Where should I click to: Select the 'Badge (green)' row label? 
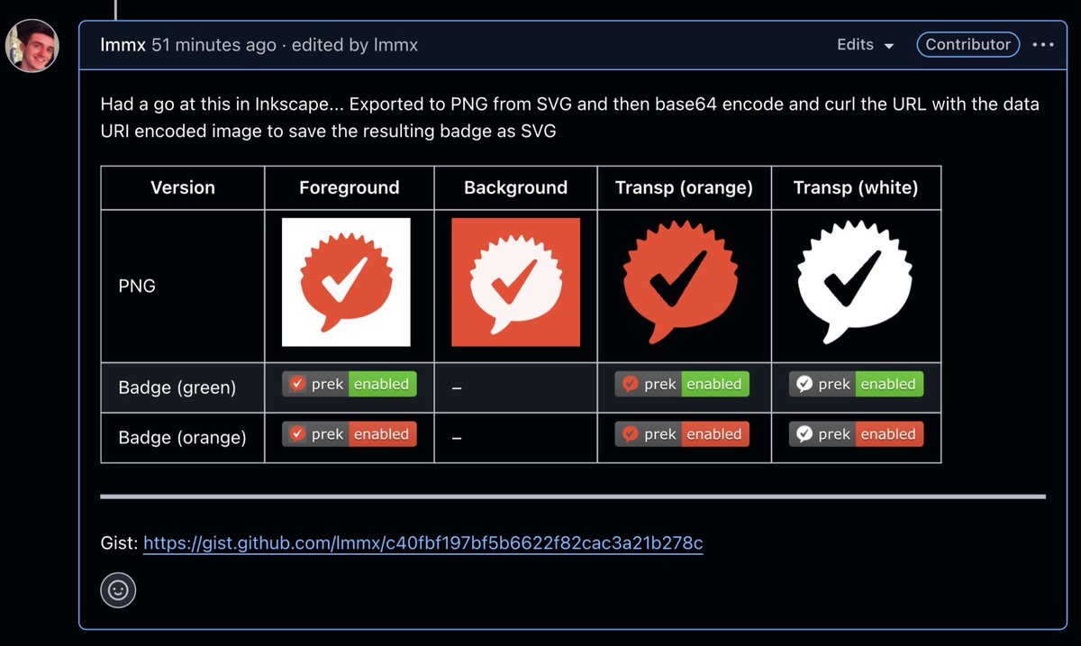tap(177, 387)
